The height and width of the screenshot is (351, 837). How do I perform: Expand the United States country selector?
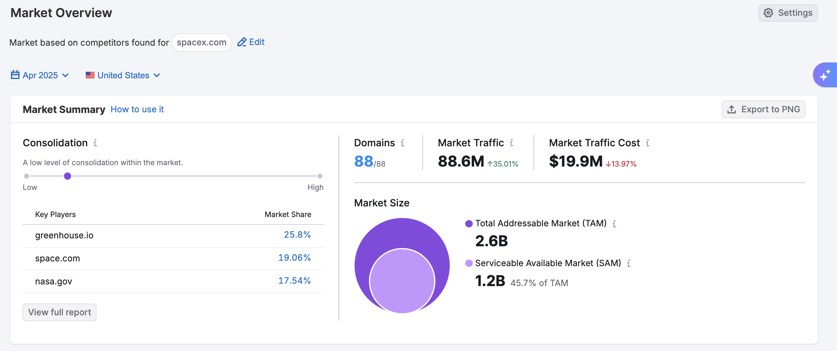[123, 75]
